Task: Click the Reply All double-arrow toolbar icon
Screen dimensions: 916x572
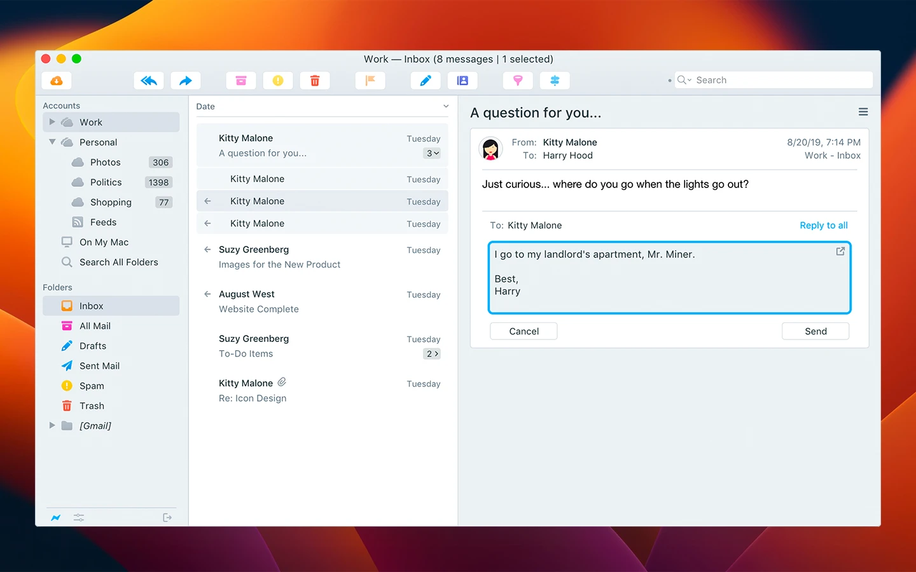Action: [149, 81]
